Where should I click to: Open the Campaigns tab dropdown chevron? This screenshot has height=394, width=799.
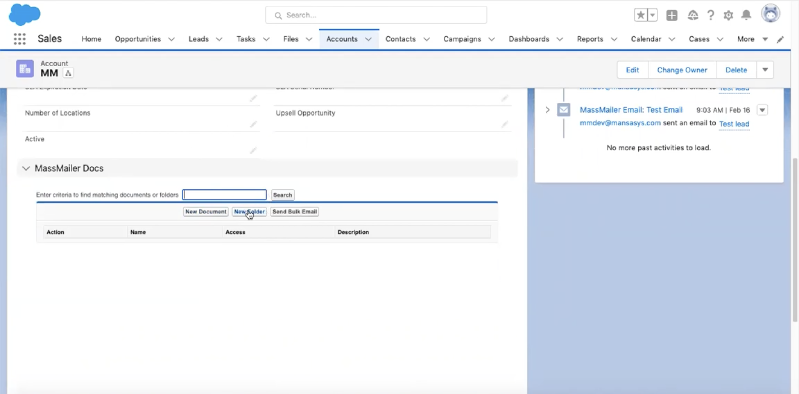coord(492,39)
